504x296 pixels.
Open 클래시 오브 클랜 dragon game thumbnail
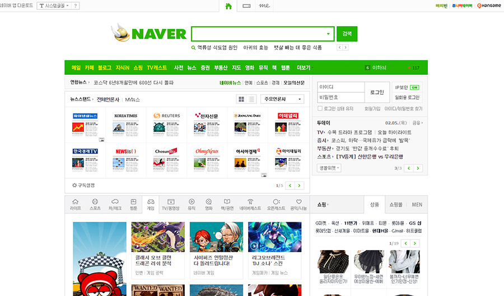158,237
